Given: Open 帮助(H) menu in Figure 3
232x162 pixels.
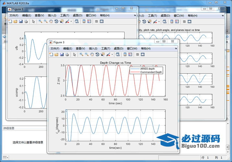Looking at the screenshot, I should (146, 49).
